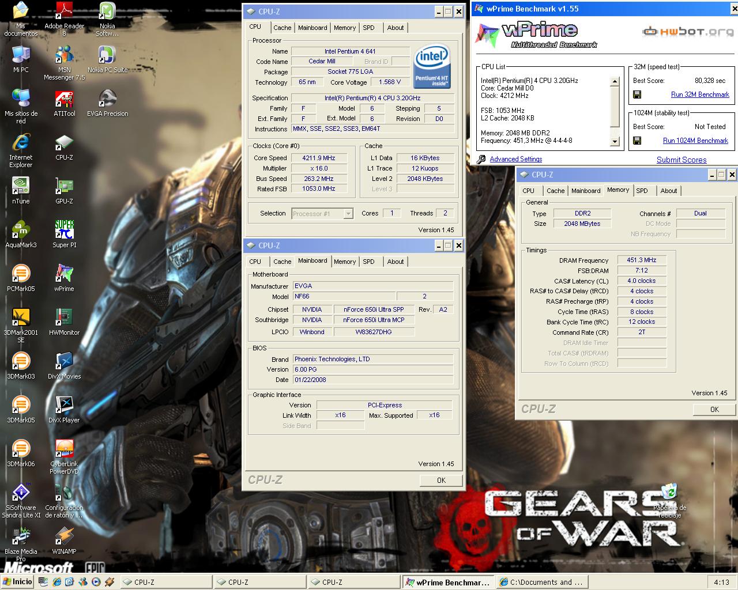Image resolution: width=738 pixels, height=590 pixels.
Task: Click the CPU List scrollbar down arrow
Action: click(615, 141)
